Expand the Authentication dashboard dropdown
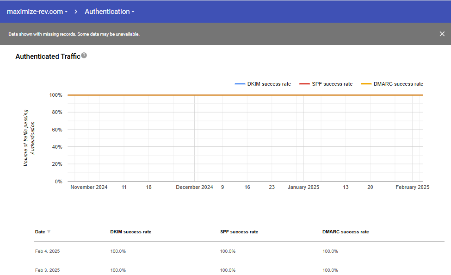The width and height of the screenshot is (451, 275). (x=110, y=12)
